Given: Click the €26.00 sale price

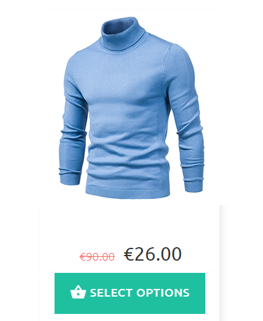Looking at the screenshot, I should (x=153, y=254).
